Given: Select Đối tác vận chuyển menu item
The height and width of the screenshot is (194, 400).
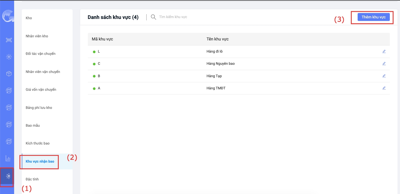Looking at the screenshot, I should [40, 54].
